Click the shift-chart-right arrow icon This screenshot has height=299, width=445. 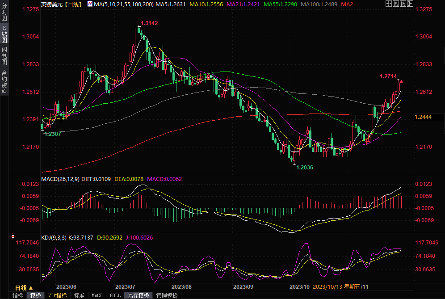(411, 4)
